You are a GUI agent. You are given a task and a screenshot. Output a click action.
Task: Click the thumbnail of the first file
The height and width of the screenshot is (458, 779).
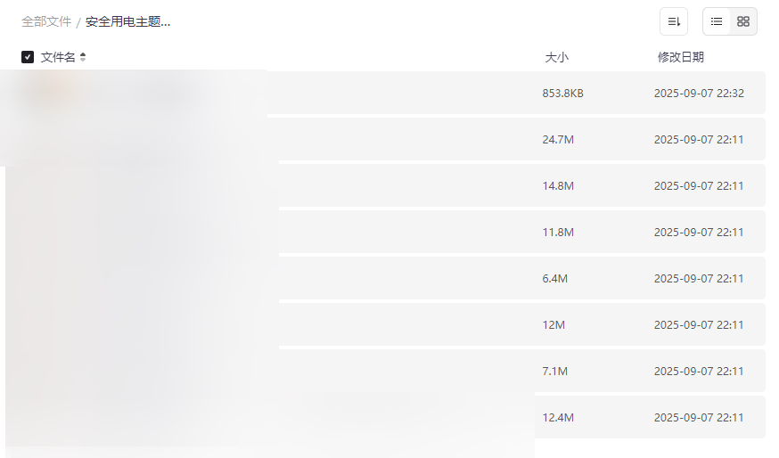coord(53,92)
